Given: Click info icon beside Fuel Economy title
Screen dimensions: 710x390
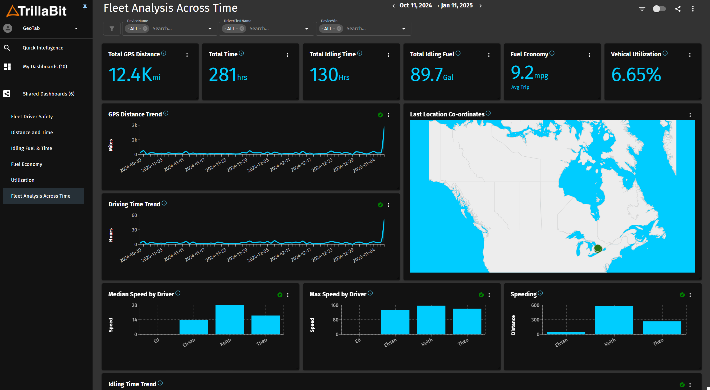Looking at the screenshot, I should (552, 53).
